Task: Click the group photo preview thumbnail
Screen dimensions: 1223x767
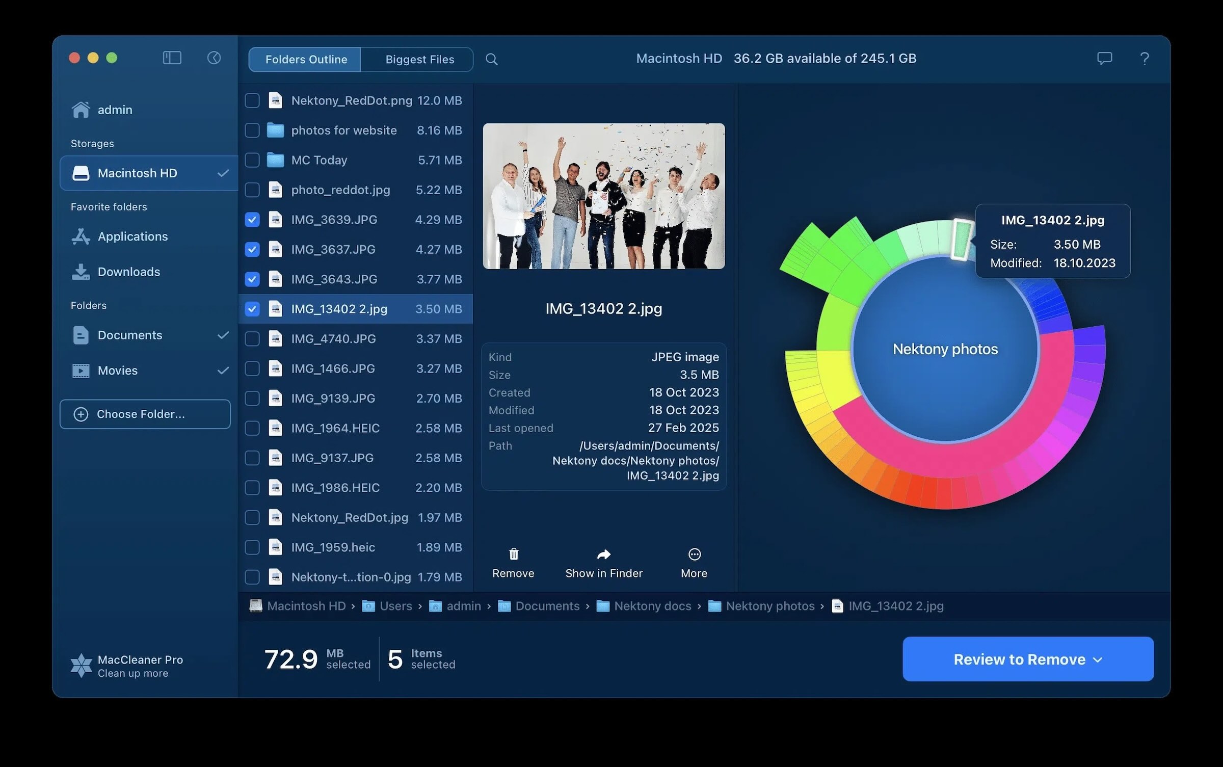Action: coord(604,196)
